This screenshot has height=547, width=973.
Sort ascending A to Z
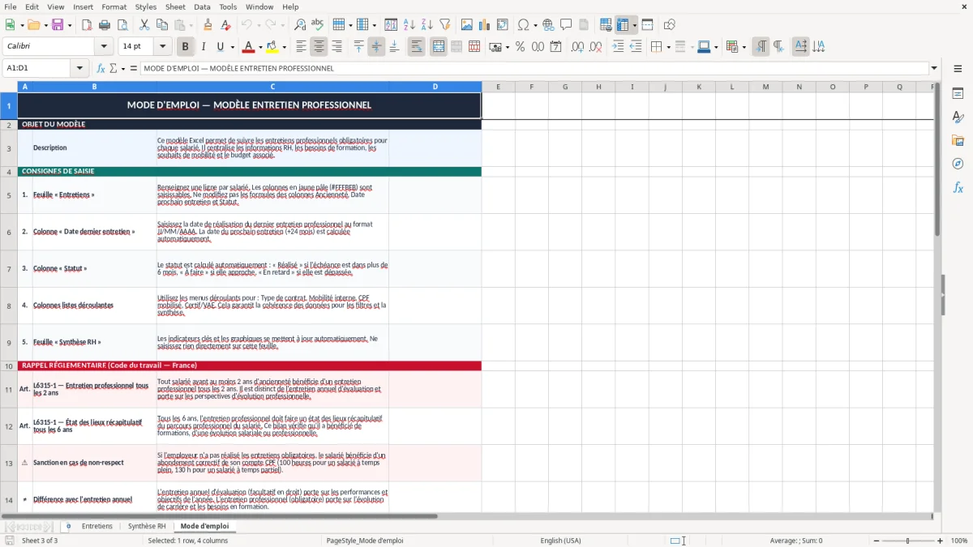coord(409,25)
